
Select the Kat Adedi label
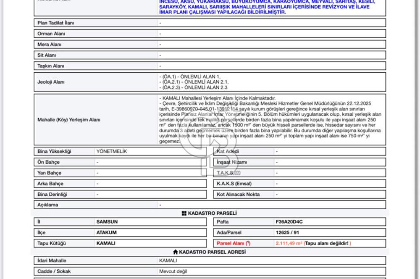tap(228, 151)
